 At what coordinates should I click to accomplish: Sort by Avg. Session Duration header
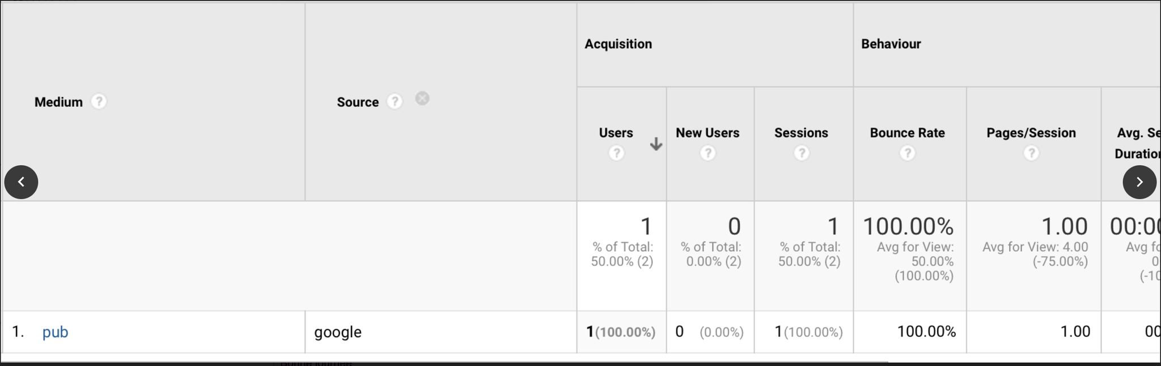[1137, 143]
